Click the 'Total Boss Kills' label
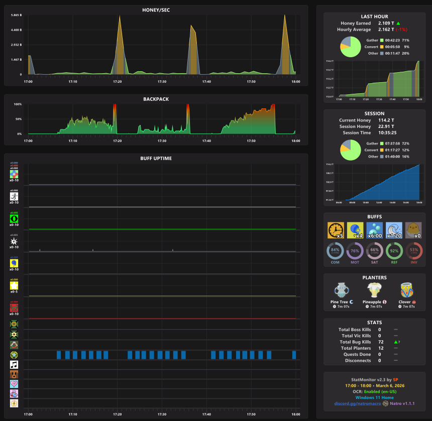Image resolution: width=432 pixels, height=421 pixels. [355, 329]
